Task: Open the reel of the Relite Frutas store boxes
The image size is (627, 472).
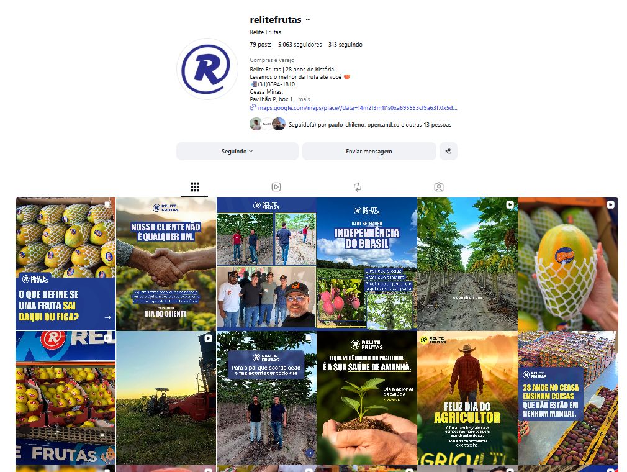Action: click(66, 397)
